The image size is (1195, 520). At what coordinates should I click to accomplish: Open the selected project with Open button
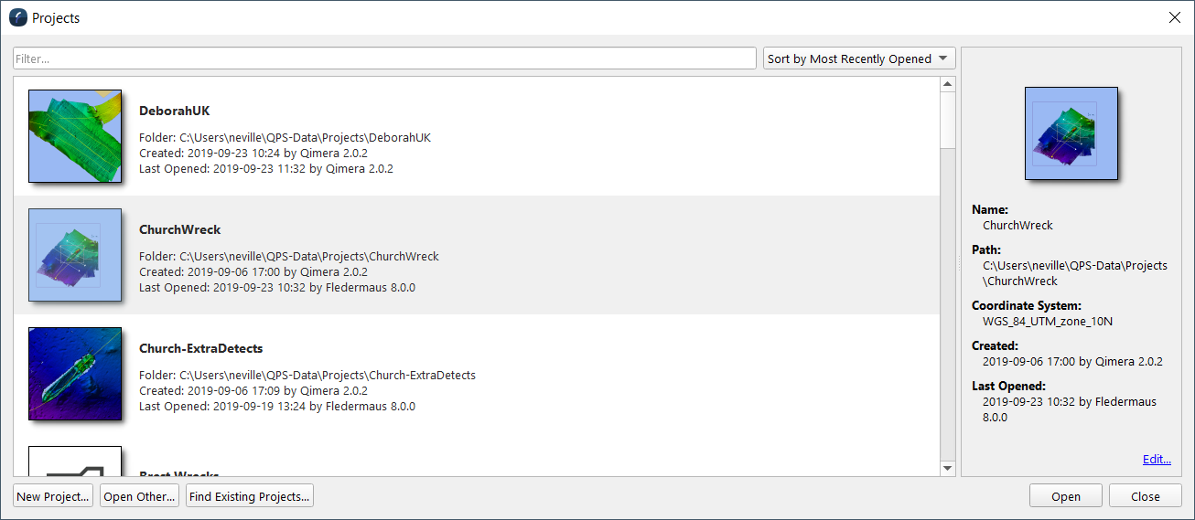coord(1066,496)
